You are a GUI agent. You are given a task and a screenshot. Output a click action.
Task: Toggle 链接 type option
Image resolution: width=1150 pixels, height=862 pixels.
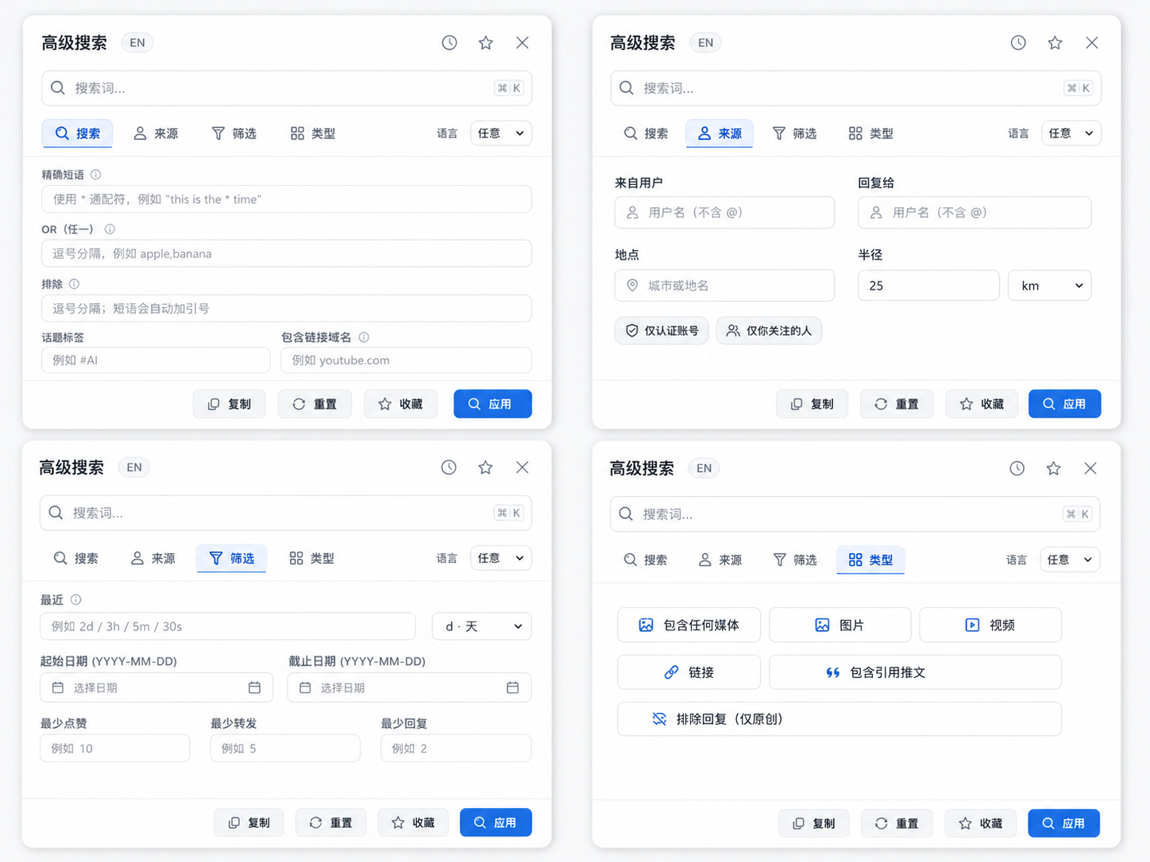[x=689, y=672]
